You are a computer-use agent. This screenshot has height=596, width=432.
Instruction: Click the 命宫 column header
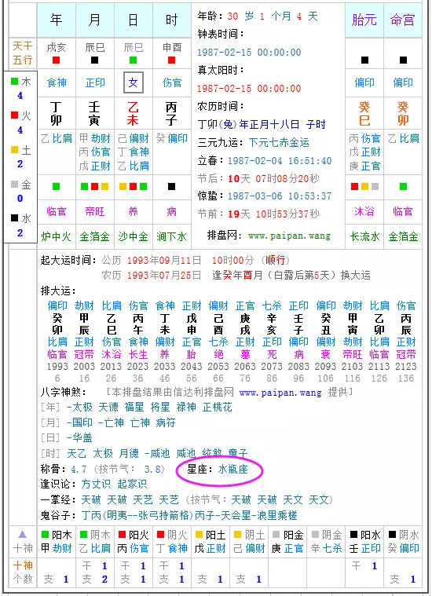click(x=403, y=20)
